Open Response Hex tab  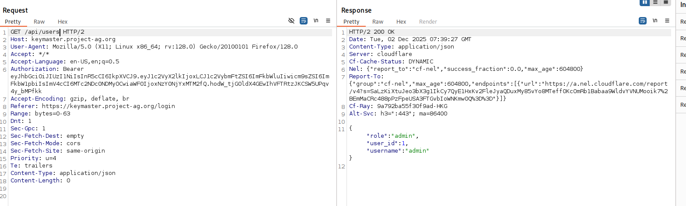pos(401,21)
